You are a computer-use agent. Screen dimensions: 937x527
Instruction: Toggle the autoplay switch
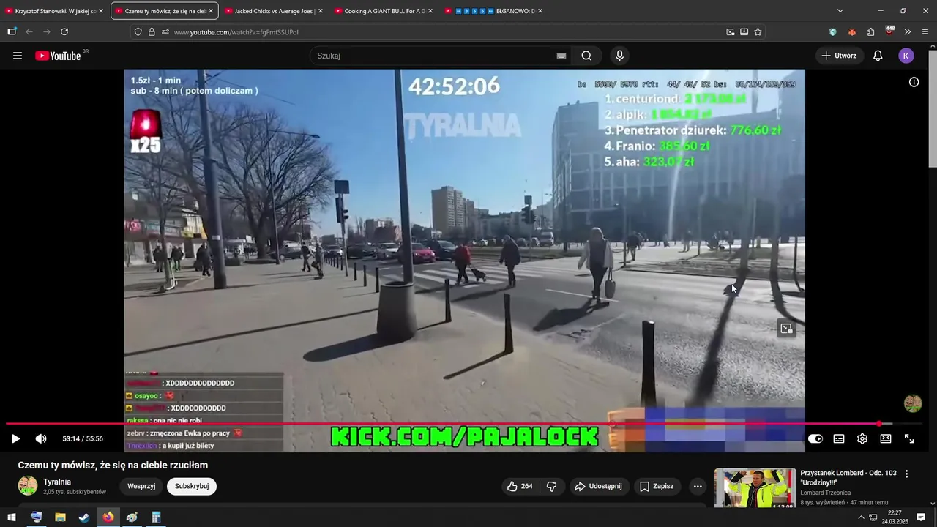pos(815,438)
